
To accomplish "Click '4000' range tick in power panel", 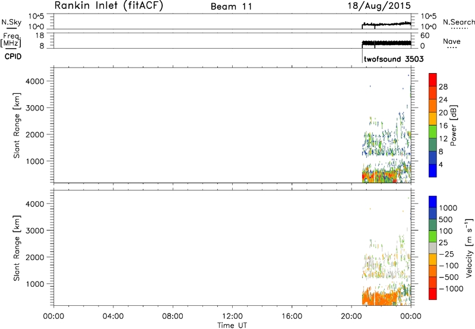I will 35,81.
